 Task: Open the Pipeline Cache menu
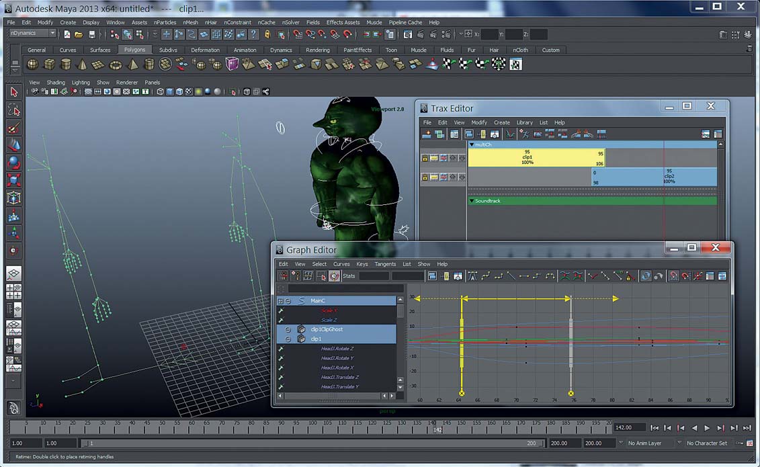click(405, 22)
